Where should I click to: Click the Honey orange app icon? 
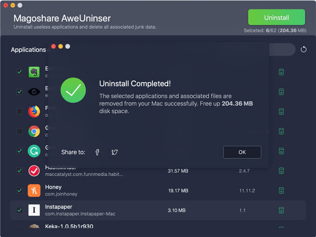point(34,191)
